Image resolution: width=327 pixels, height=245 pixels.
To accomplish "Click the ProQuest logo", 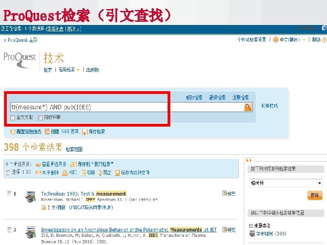I will tap(20, 60).
